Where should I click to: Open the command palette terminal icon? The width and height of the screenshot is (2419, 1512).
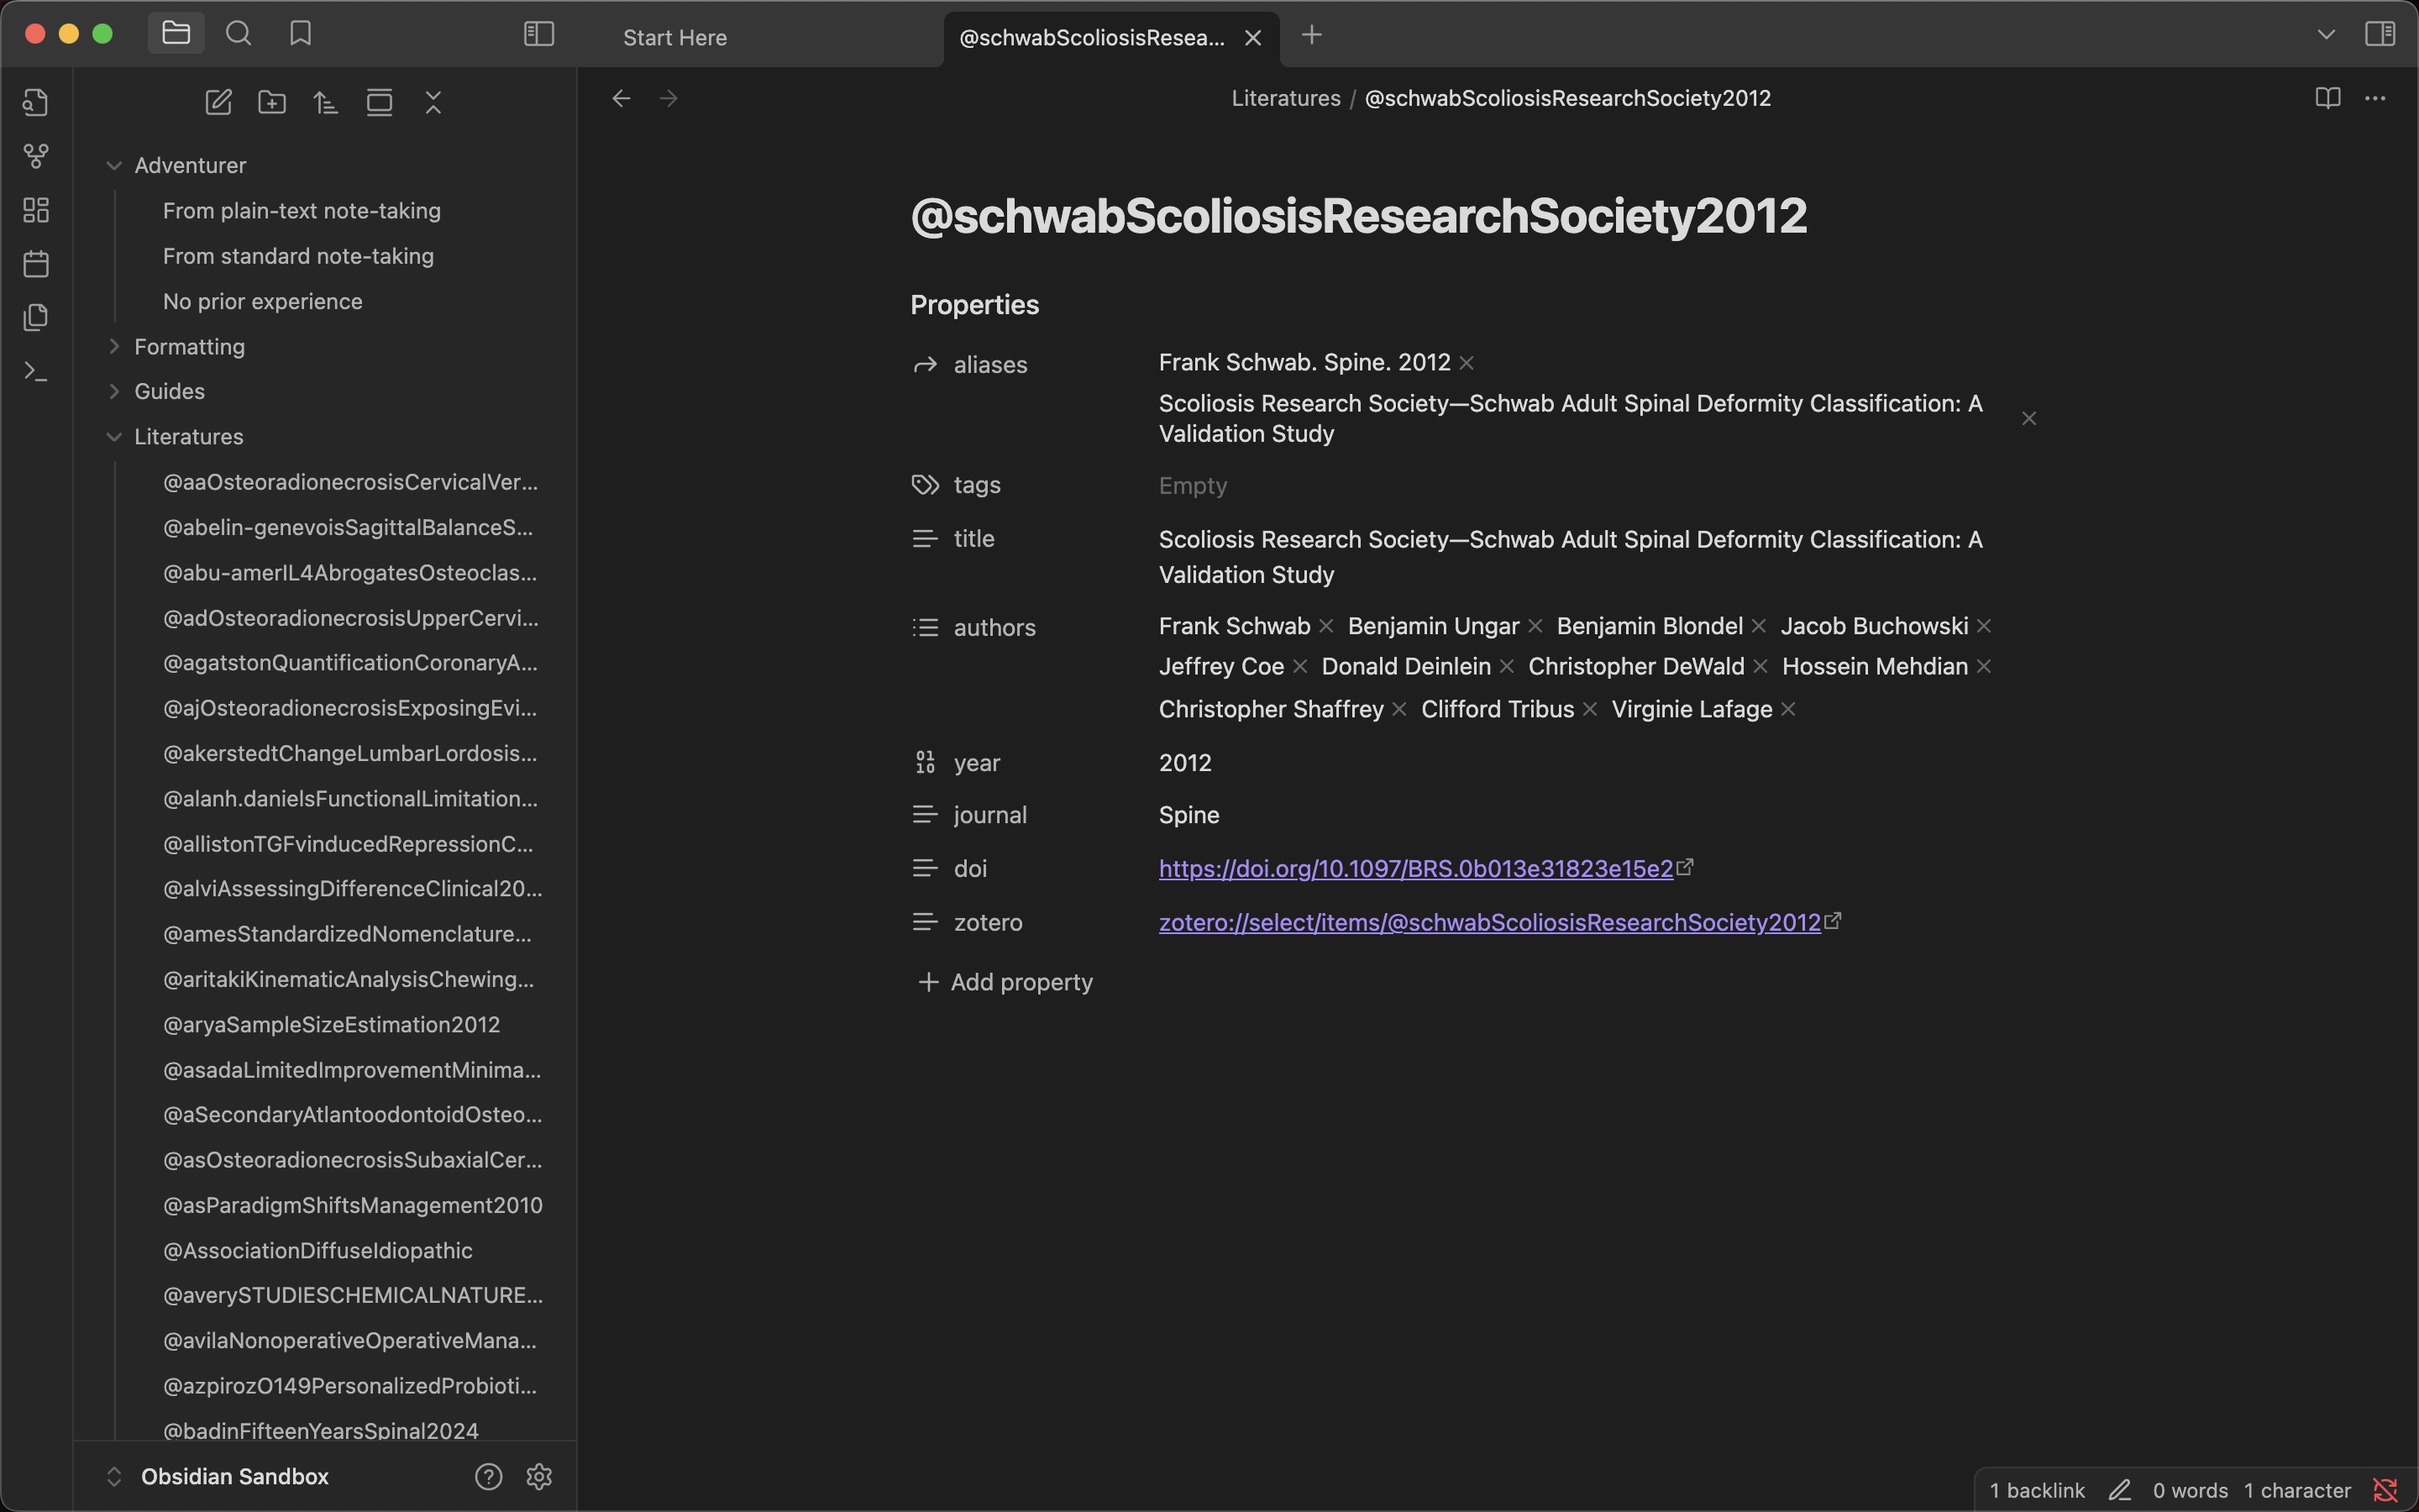tap(36, 372)
